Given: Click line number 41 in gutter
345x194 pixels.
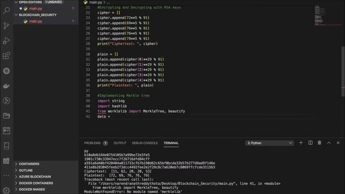Looking at the screenshot, I should pyautogui.click(x=88, y=112).
